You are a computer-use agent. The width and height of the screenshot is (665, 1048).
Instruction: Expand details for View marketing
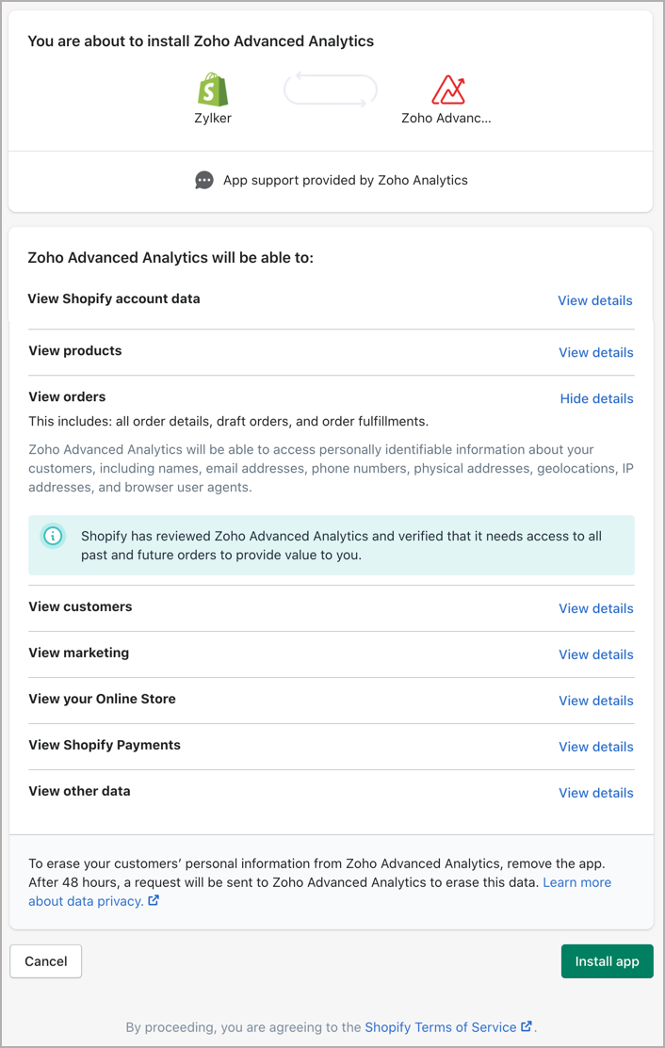(595, 654)
